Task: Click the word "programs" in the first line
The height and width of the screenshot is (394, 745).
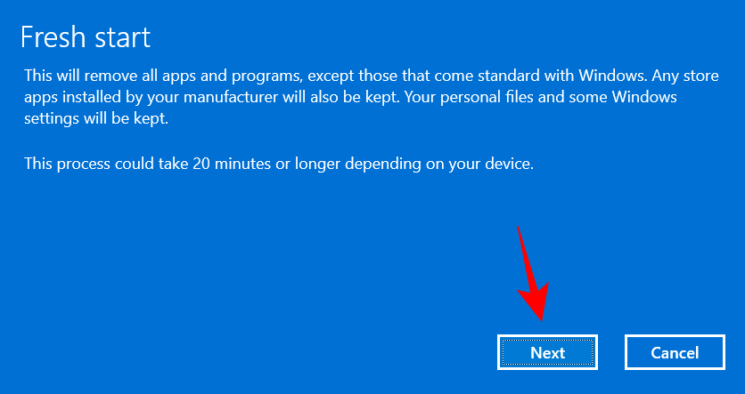Action: (x=266, y=76)
